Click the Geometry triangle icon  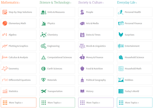click(5, 68)
